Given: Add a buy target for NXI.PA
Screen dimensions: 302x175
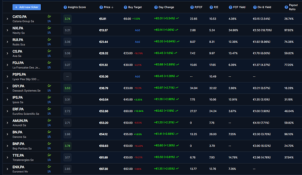Looking at the screenshot, I should tap(137, 30).
